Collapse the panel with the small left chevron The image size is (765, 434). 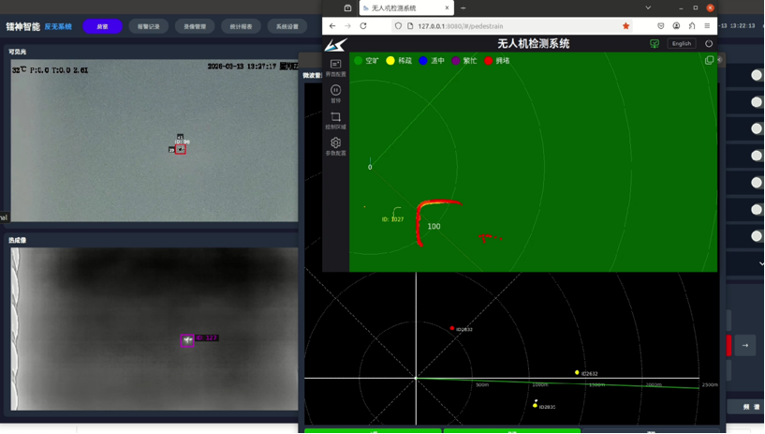pos(719,60)
